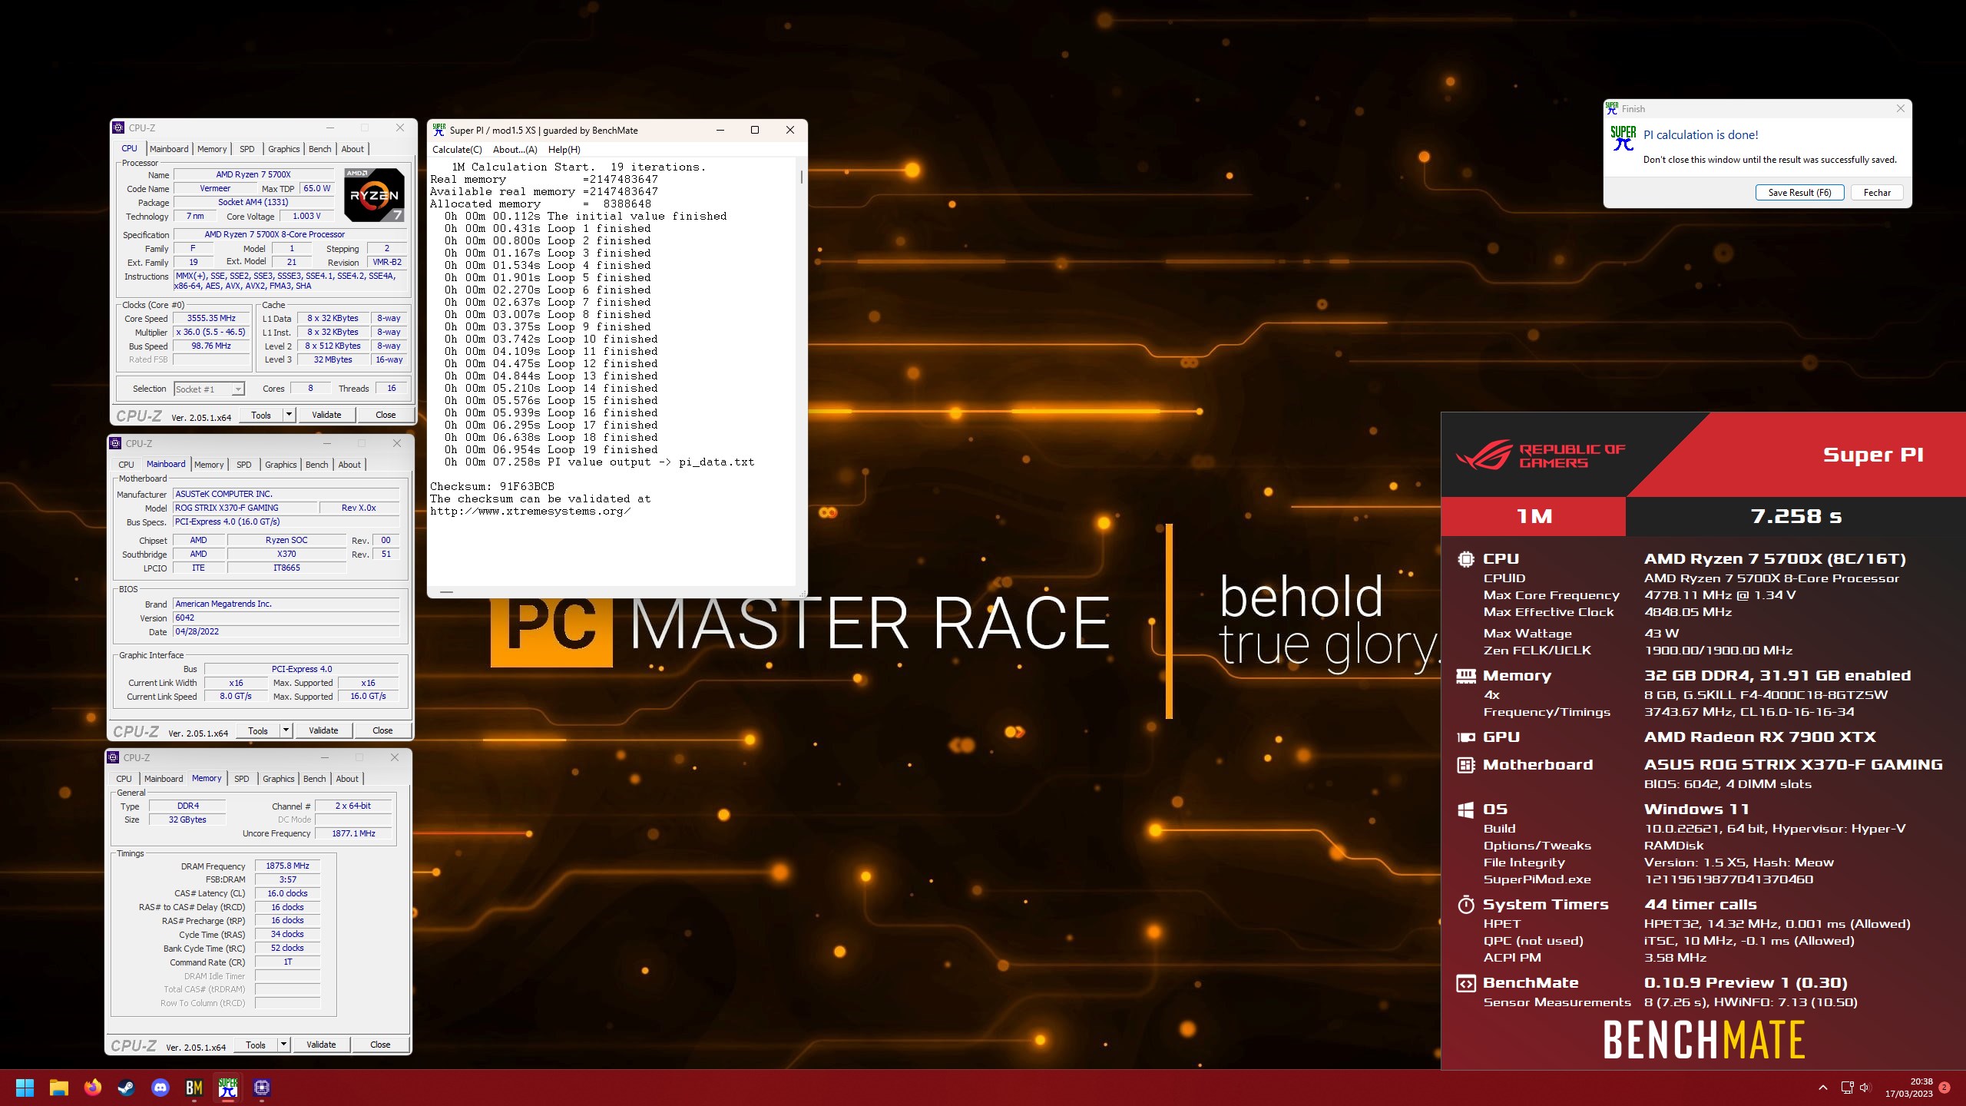The width and height of the screenshot is (1966, 1106).
Task: Click 7.258 s result in BenchMate
Action: tap(1796, 516)
